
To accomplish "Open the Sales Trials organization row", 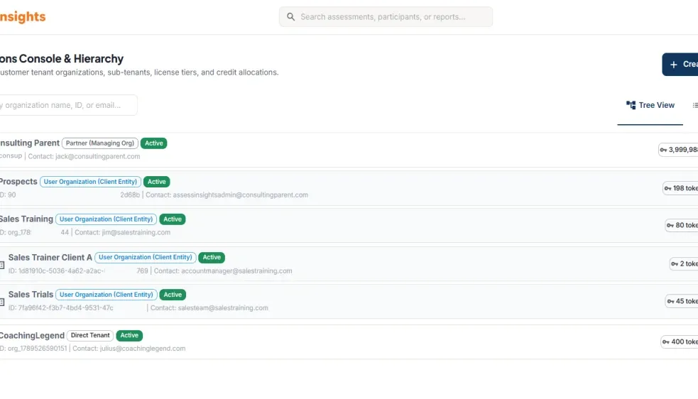I will click(349, 301).
